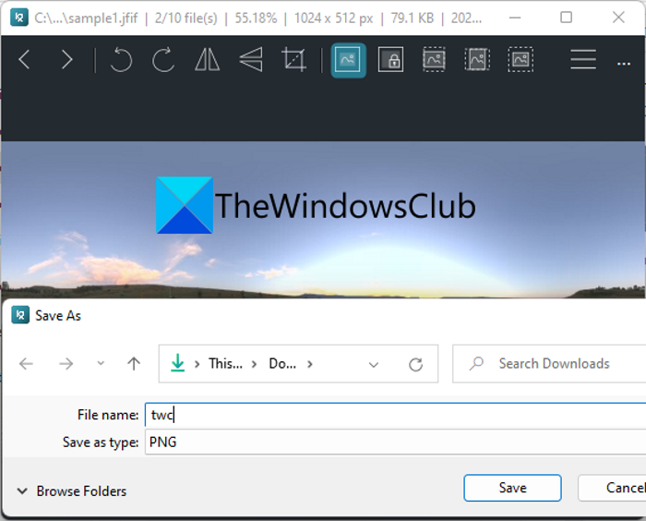This screenshot has width=646, height=521.
Task: Minimize the ImageGlass window
Action: [515, 18]
